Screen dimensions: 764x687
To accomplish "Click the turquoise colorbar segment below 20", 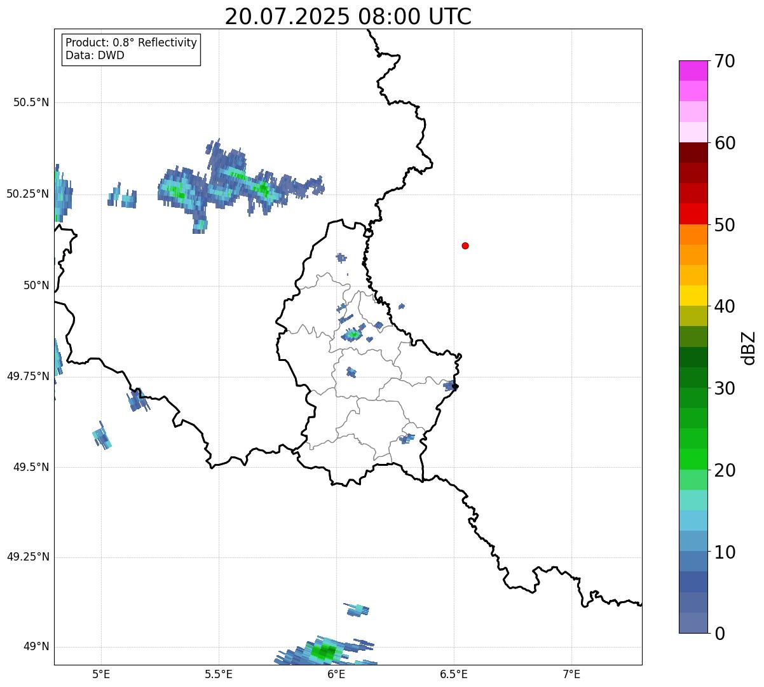I will (693, 500).
